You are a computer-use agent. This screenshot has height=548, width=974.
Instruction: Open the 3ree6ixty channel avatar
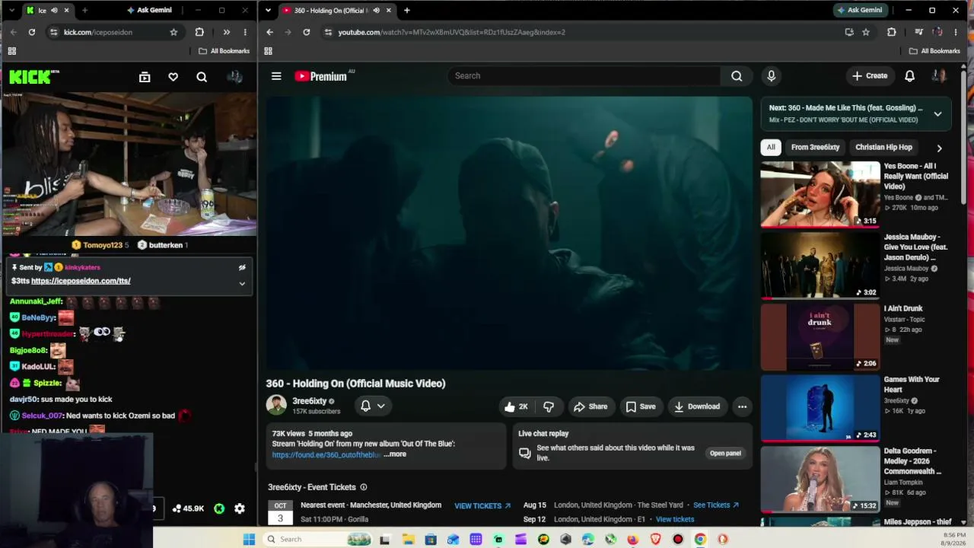276,405
